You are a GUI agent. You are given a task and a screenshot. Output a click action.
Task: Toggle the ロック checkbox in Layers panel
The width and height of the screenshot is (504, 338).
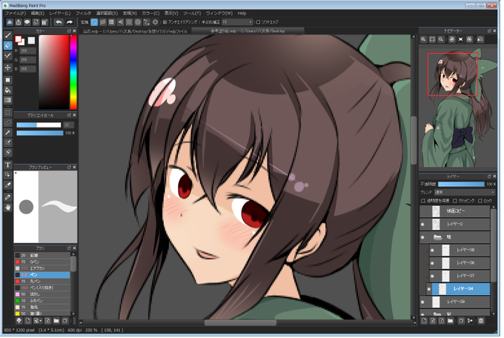pos(480,202)
